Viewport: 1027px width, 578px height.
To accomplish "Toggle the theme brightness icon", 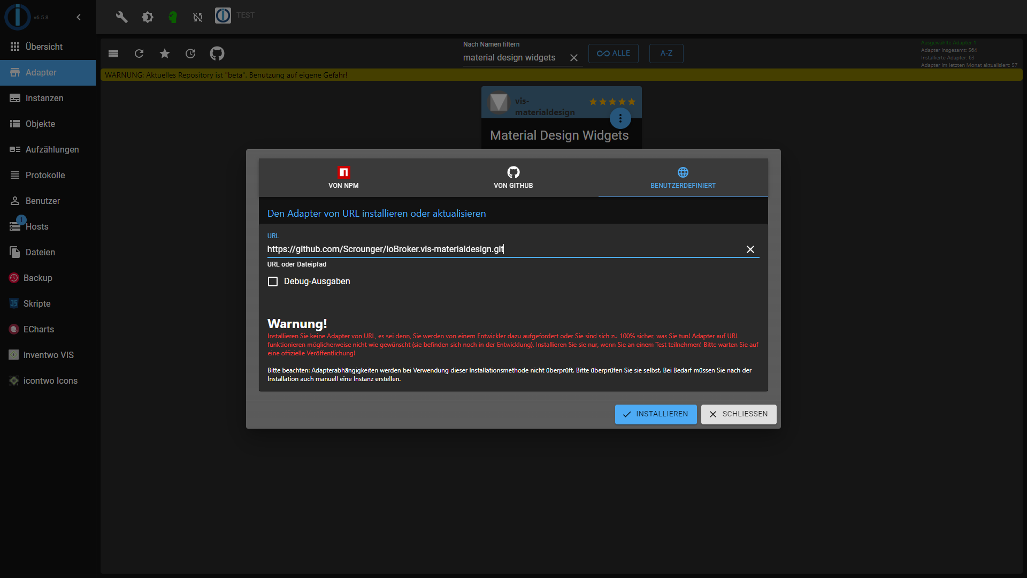I will tap(147, 17).
